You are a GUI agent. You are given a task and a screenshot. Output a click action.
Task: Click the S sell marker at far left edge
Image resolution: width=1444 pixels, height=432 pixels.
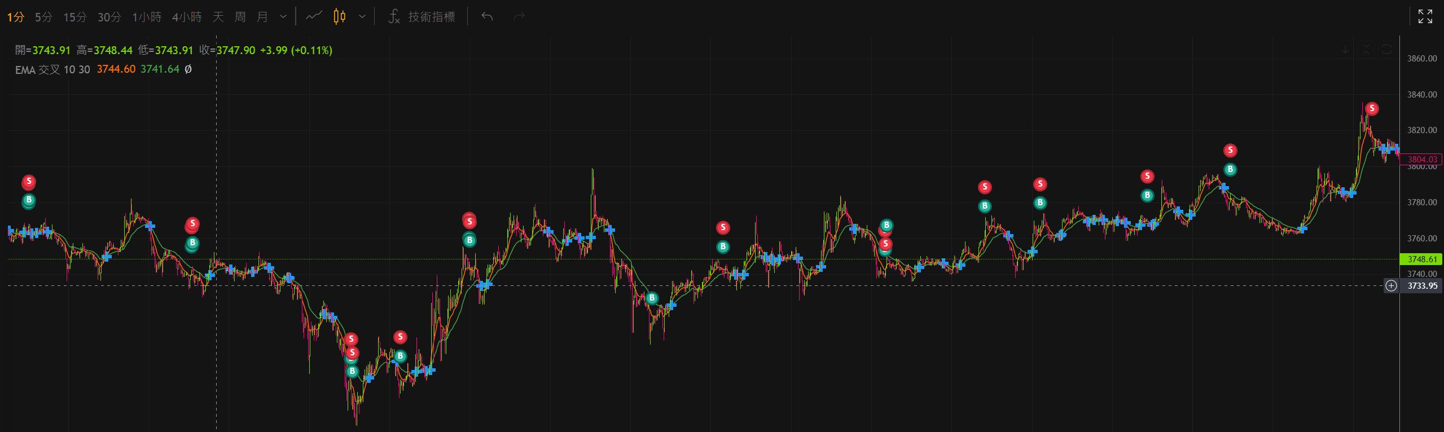pyautogui.click(x=29, y=182)
